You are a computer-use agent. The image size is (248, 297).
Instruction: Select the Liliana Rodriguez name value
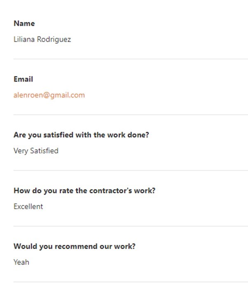click(42, 40)
